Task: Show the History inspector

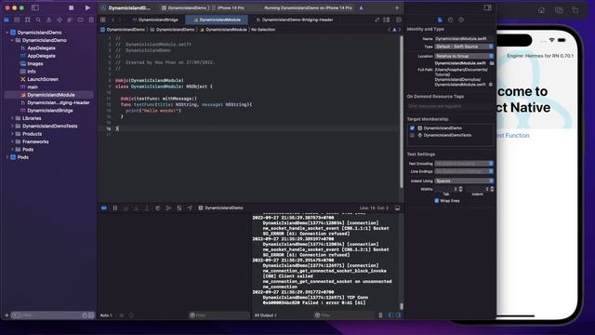Action: pyautogui.click(x=450, y=20)
